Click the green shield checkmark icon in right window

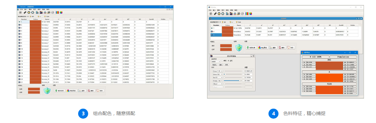tap(239, 47)
